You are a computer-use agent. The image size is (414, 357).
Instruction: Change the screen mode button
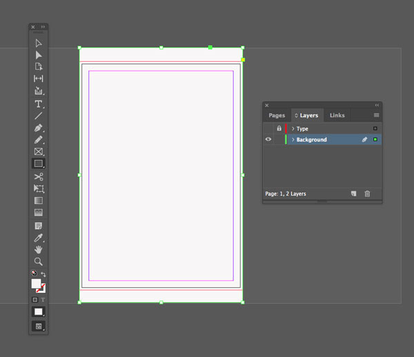point(39,327)
